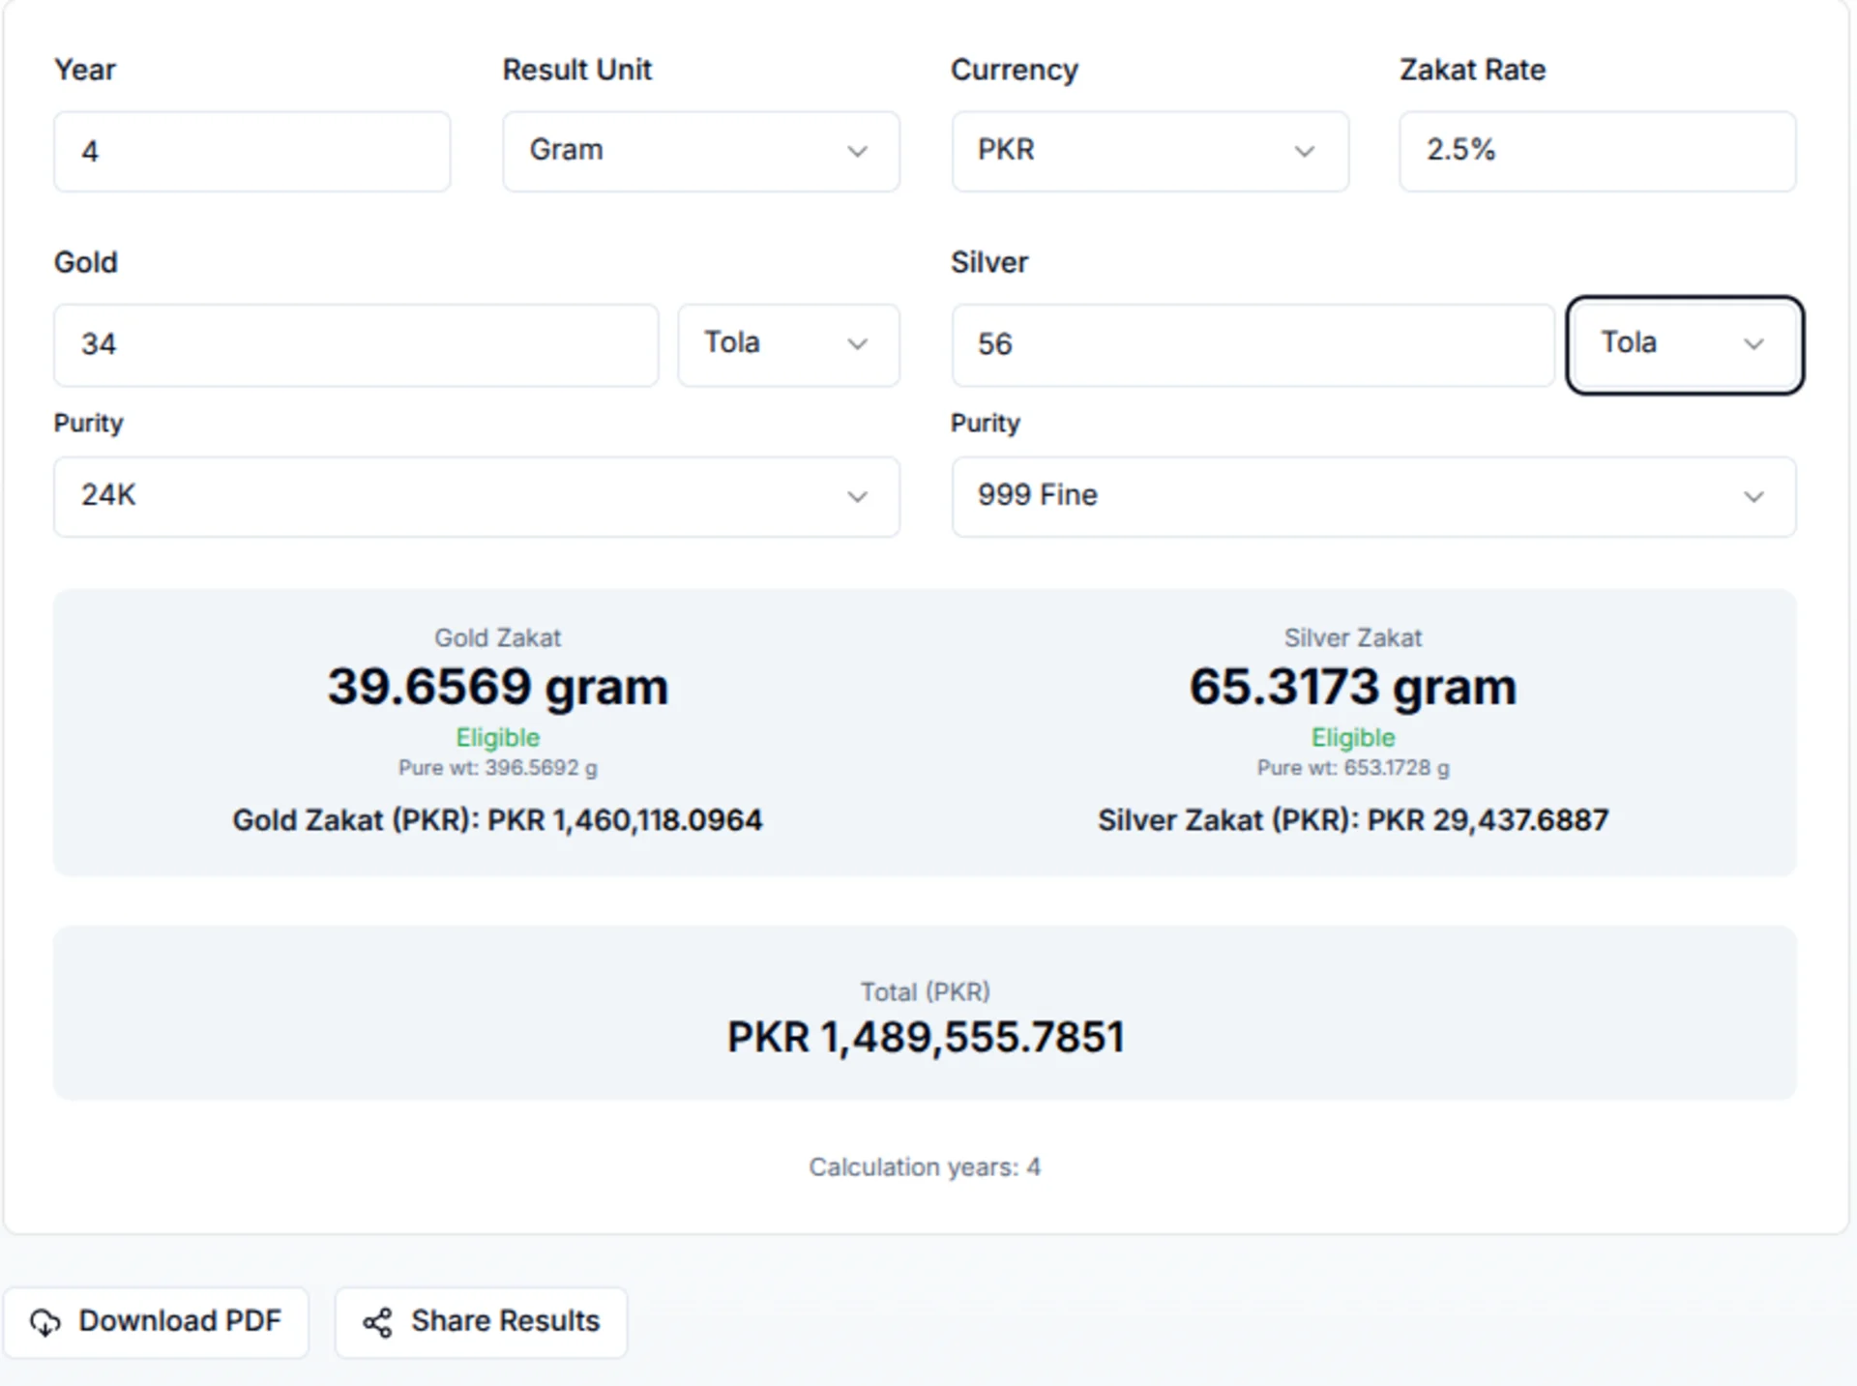
Task: Click the Pure wt: 396.5692 g text
Action: (x=498, y=768)
